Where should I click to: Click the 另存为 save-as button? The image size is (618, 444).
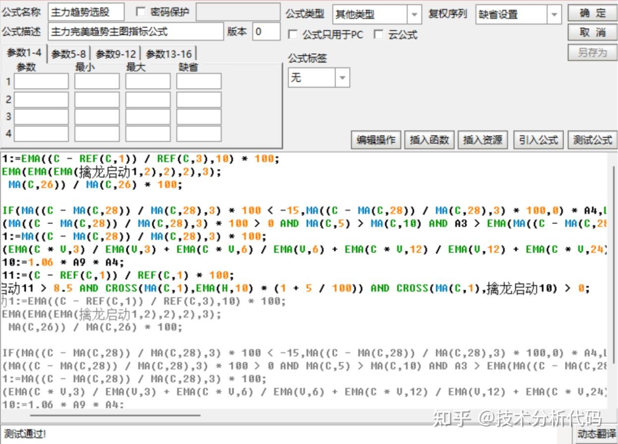click(592, 52)
